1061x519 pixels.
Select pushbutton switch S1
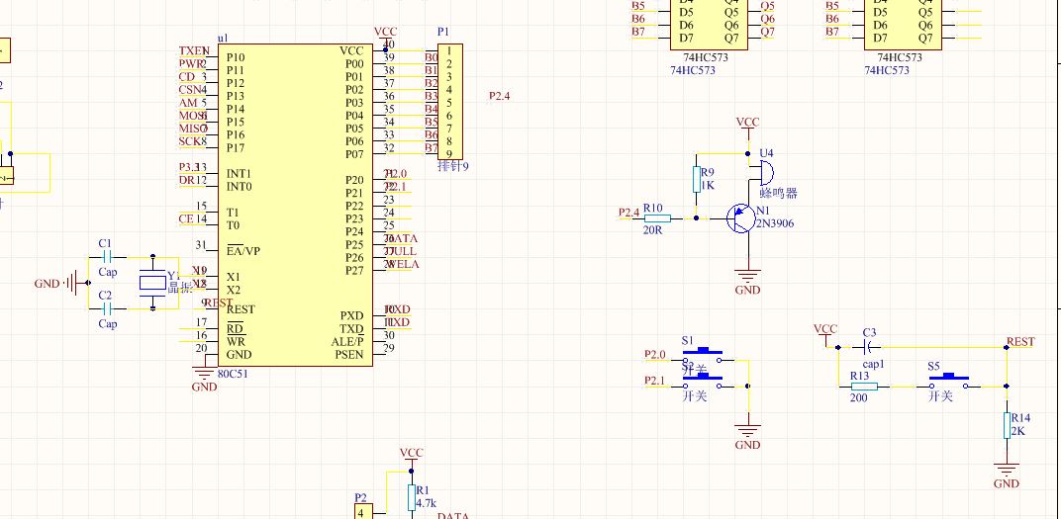pyautogui.click(x=702, y=354)
